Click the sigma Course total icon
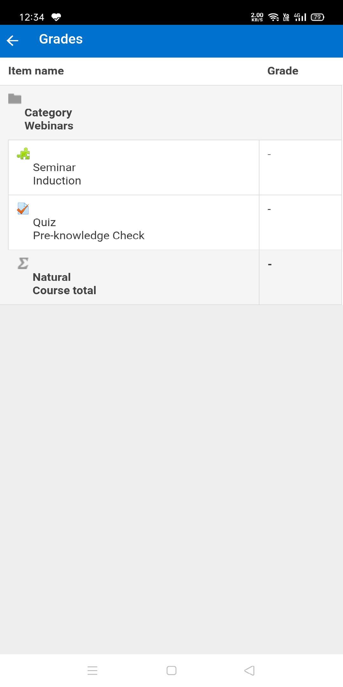The image size is (343, 687). (x=23, y=263)
